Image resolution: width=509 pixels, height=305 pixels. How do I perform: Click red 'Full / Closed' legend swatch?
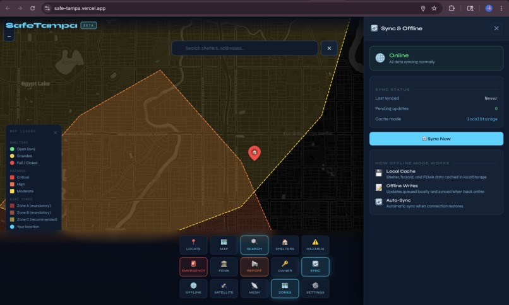(x=12, y=163)
